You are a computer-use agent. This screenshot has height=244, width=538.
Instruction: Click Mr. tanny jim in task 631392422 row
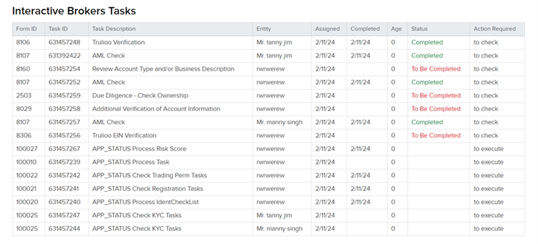tap(274, 56)
